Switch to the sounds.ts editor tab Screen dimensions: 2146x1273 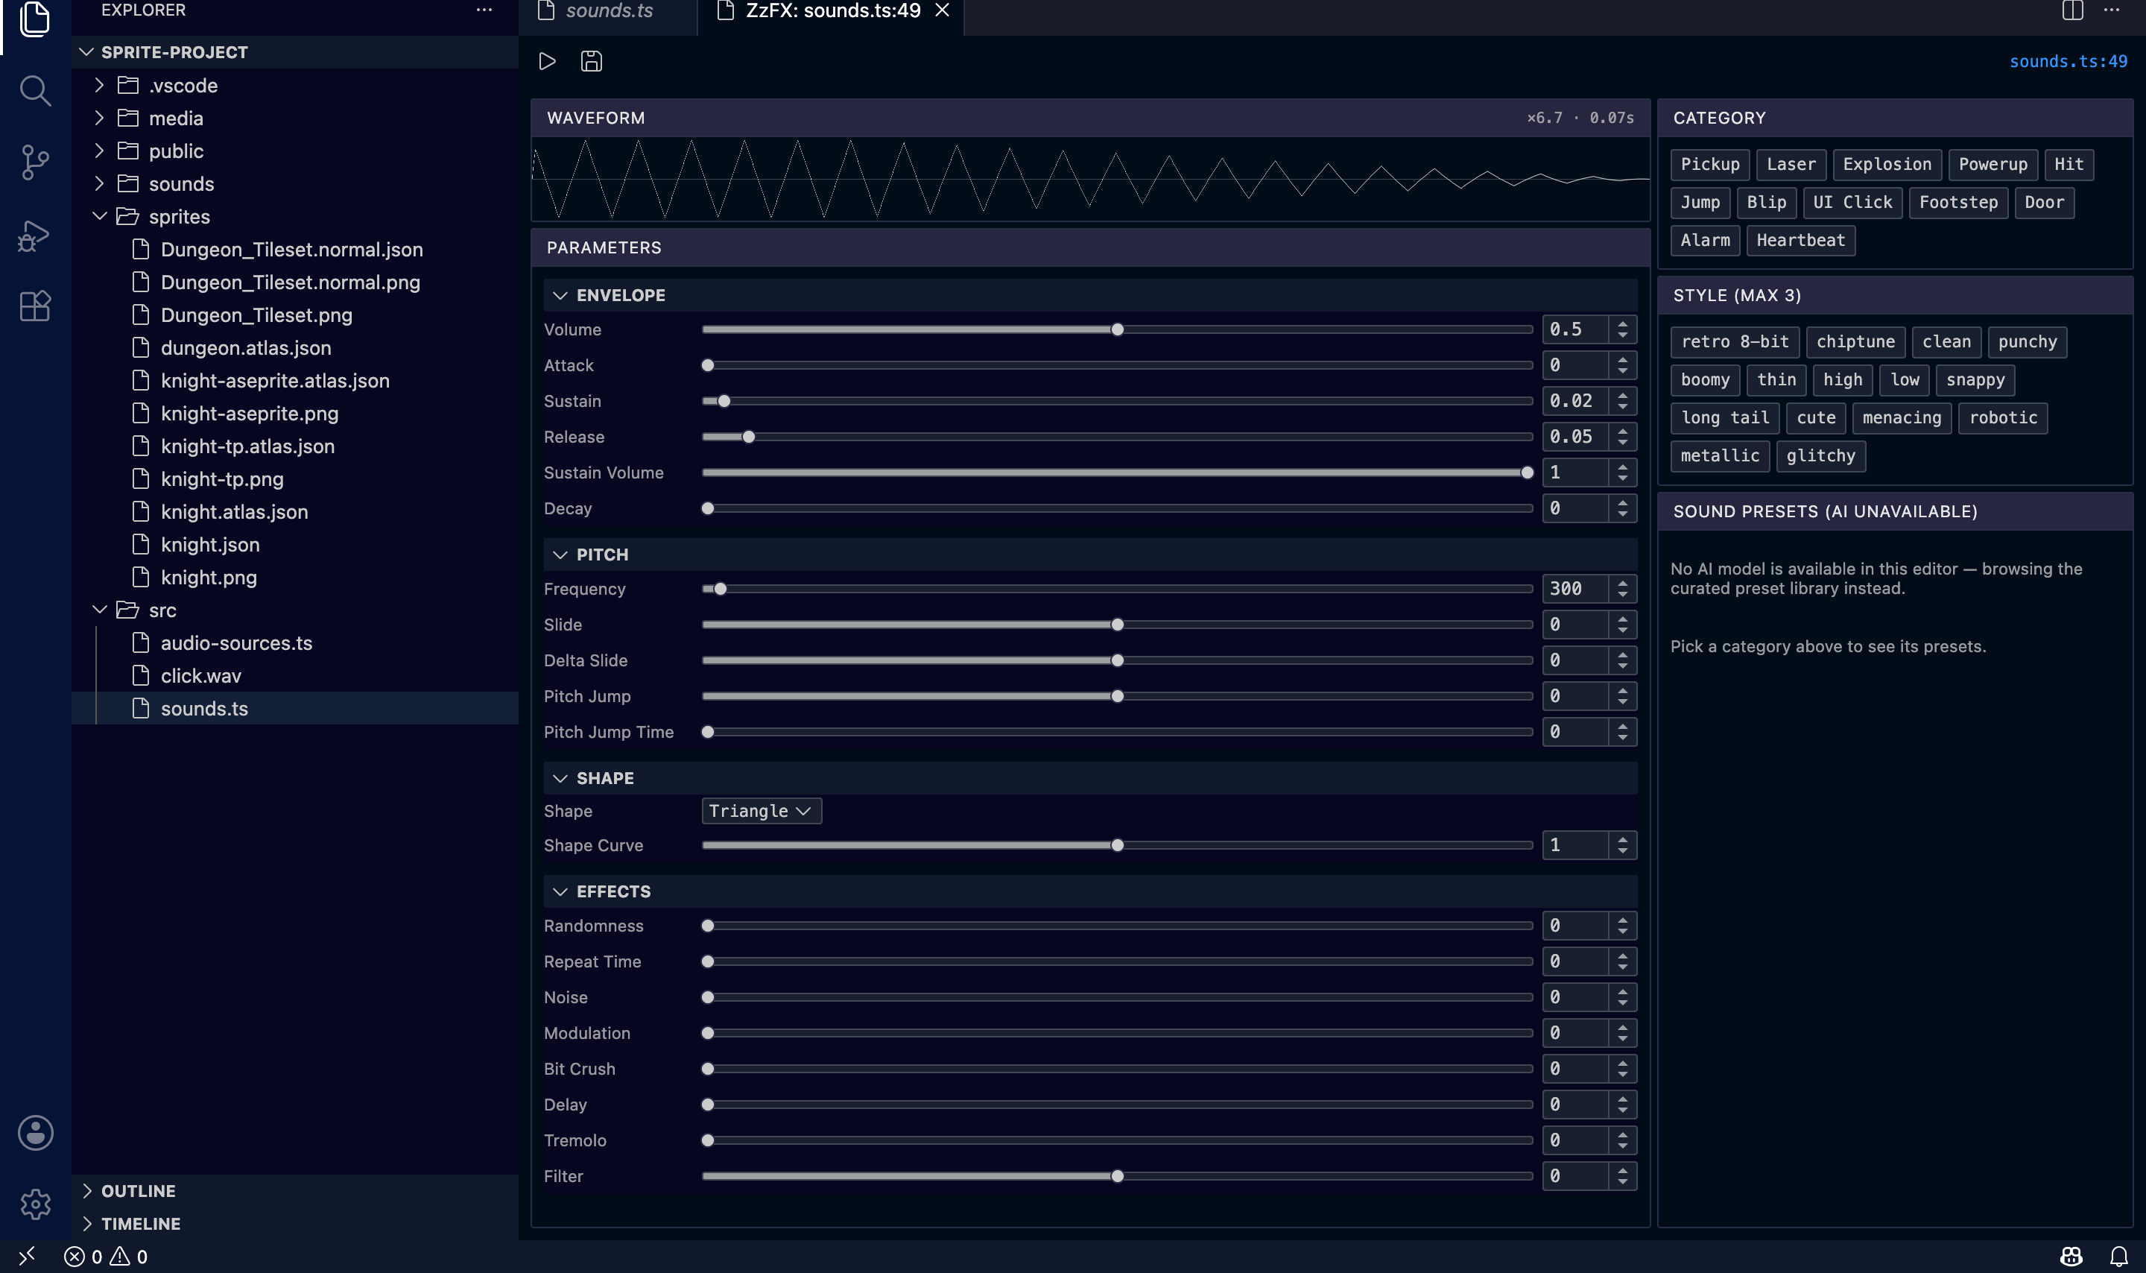(x=608, y=11)
